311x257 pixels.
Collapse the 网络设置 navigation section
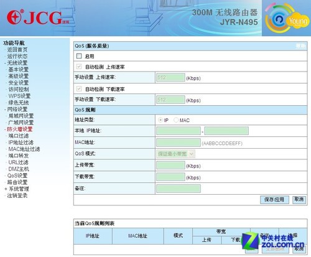tap(5, 110)
